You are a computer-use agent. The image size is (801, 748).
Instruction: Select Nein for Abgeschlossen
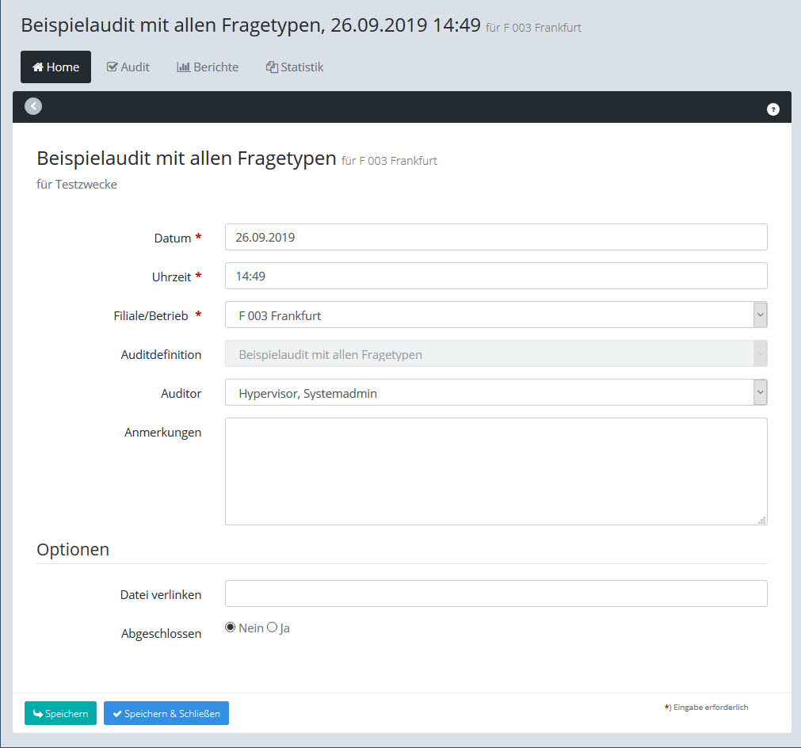[231, 628]
